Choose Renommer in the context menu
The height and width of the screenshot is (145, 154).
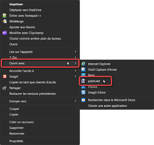pyautogui.click(x=40, y=133)
